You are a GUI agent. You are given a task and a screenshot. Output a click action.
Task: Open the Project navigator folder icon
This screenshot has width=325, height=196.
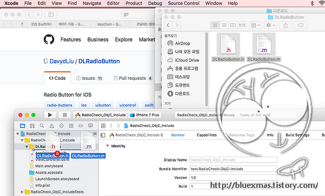click(23, 126)
